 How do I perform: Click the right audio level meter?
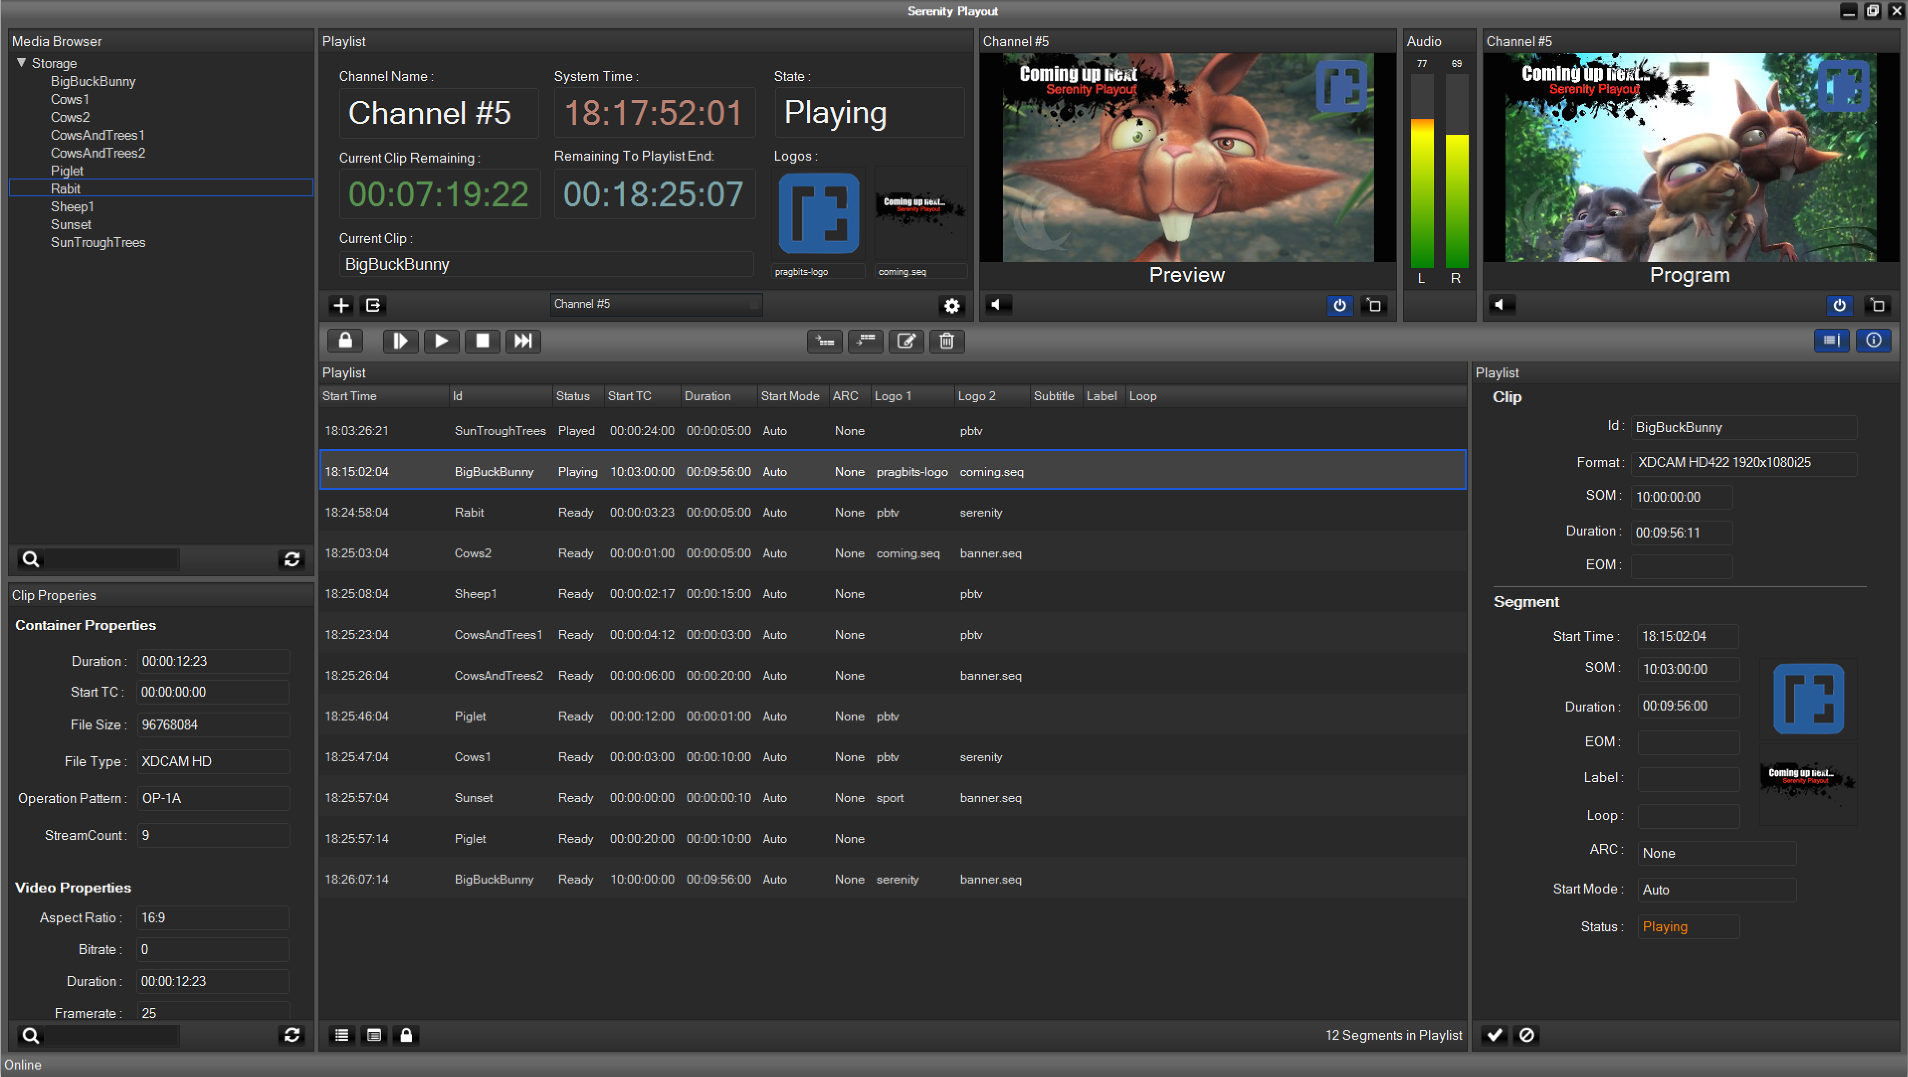(x=1457, y=170)
